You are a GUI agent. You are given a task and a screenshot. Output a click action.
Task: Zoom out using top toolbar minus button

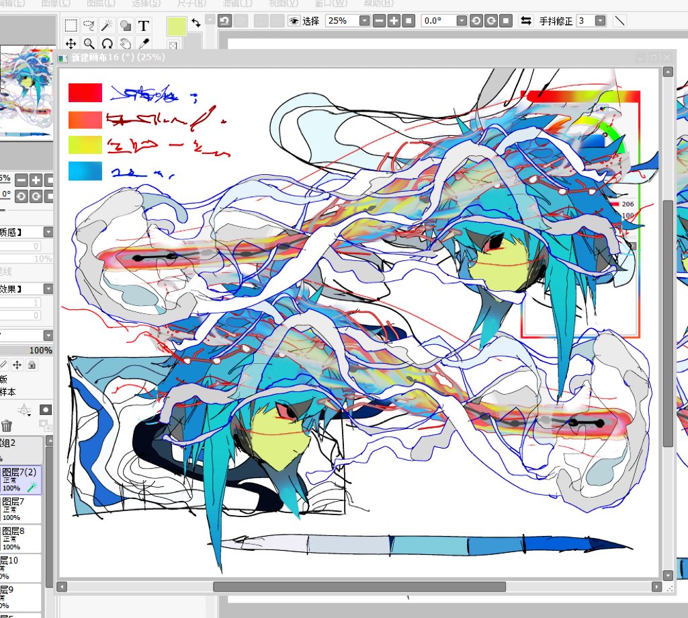[x=379, y=21]
